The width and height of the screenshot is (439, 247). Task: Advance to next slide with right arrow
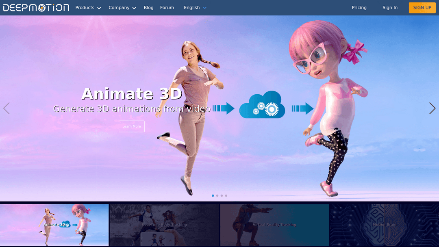(432, 108)
